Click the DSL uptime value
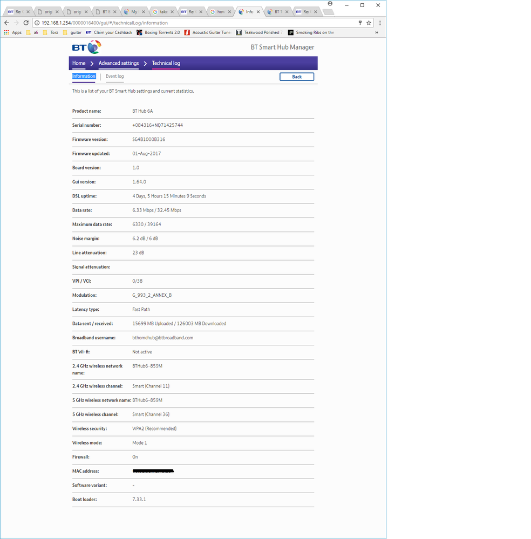Screen dimensions: 531x539 [169, 196]
